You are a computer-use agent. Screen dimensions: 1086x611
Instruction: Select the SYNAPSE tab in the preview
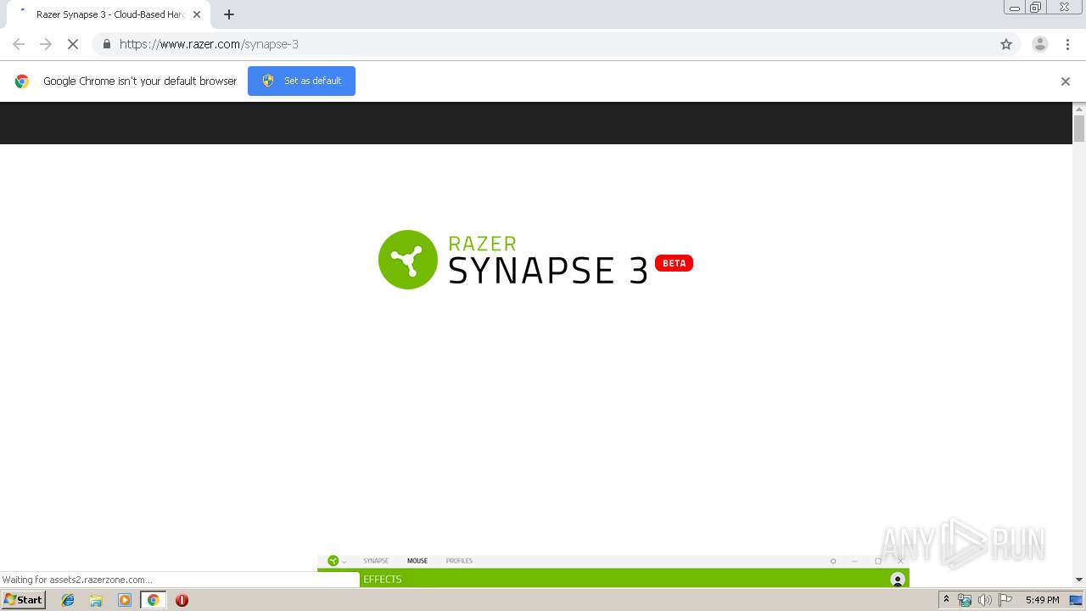click(376, 561)
